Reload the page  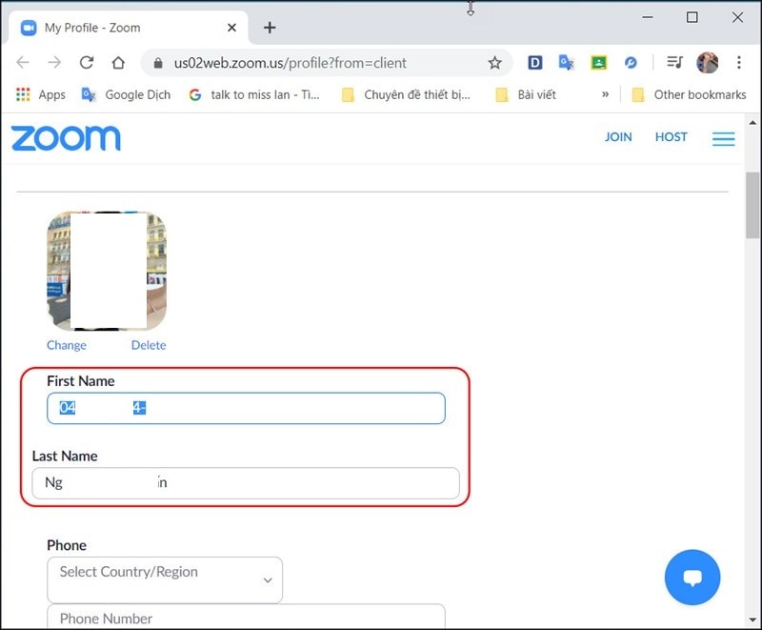point(87,63)
